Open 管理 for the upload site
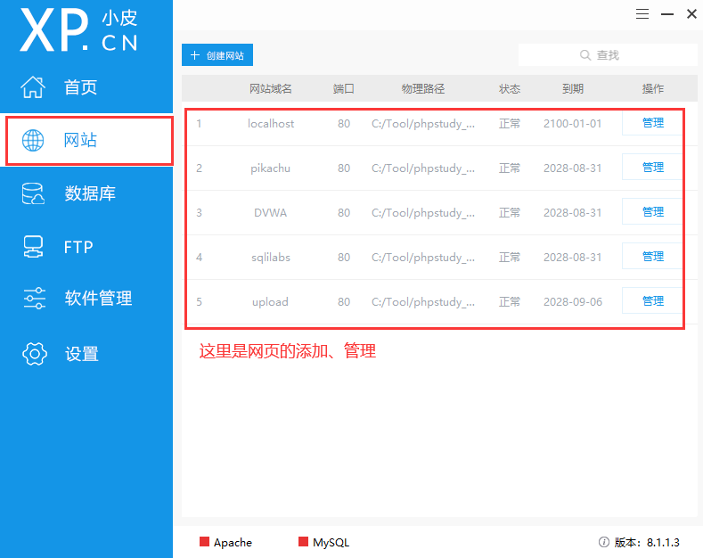The height and width of the screenshot is (558, 703). coord(652,301)
